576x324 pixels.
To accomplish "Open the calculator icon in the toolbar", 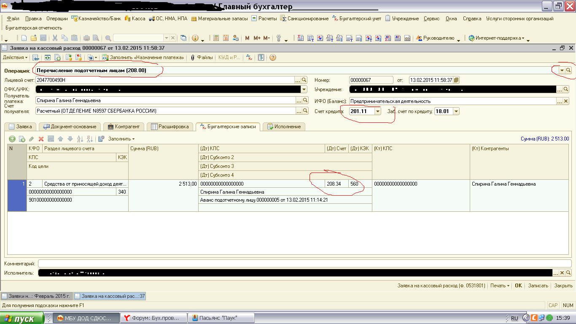I will tap(216, 38).
